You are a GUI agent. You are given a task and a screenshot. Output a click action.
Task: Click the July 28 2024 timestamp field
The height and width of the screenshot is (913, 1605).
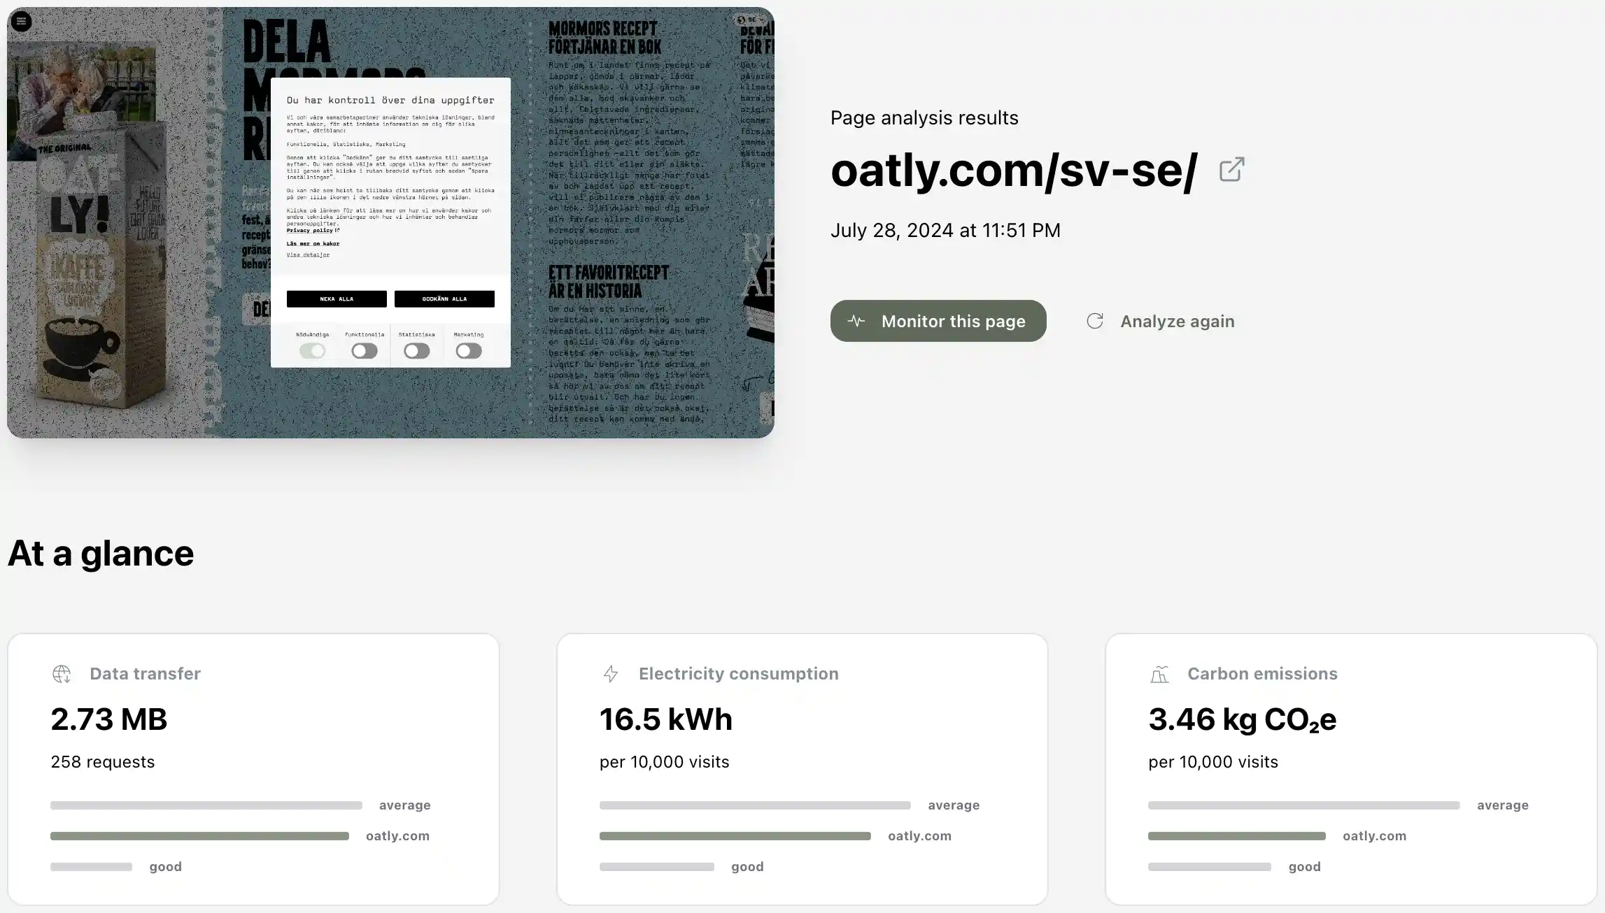pyautogui.click(x=946, y=229)
